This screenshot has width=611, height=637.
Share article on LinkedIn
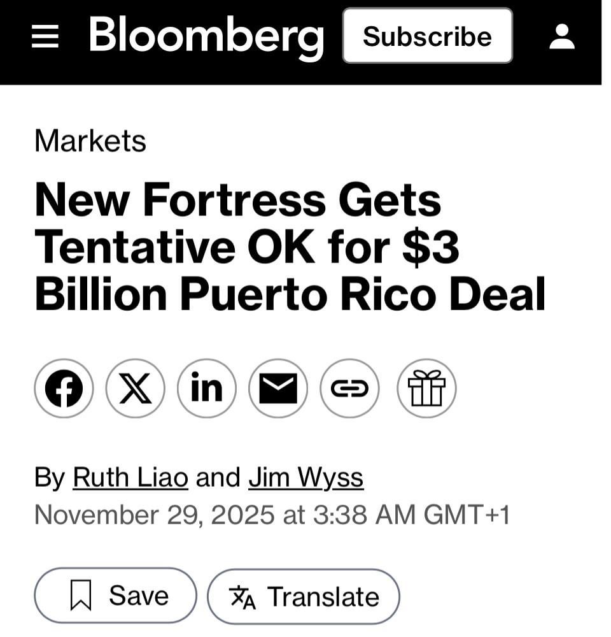207,389
